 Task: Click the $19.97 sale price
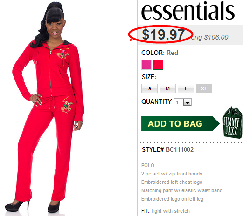pyautogui.click(x=163, y=34)
